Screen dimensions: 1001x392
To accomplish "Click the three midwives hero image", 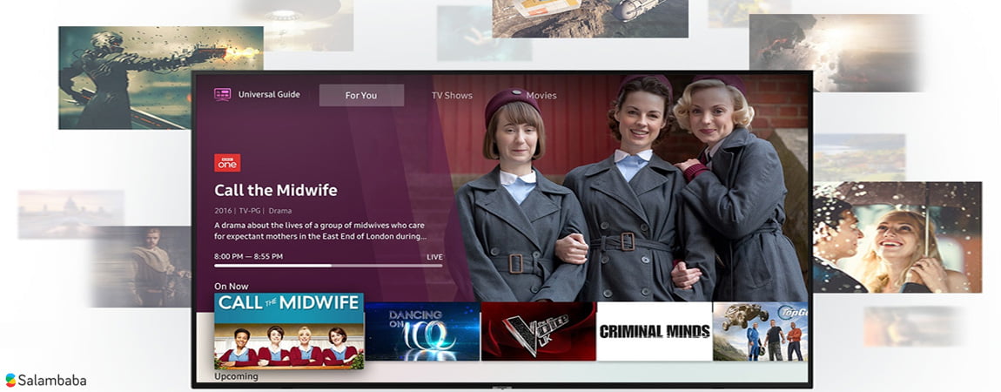I will tap(635, 192).
